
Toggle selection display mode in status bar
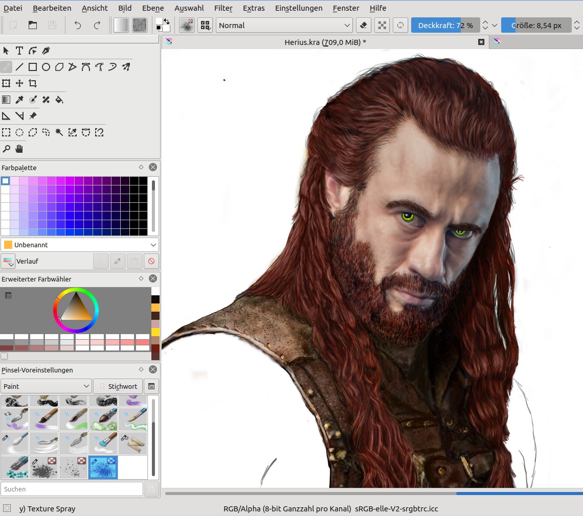[7, 508]
